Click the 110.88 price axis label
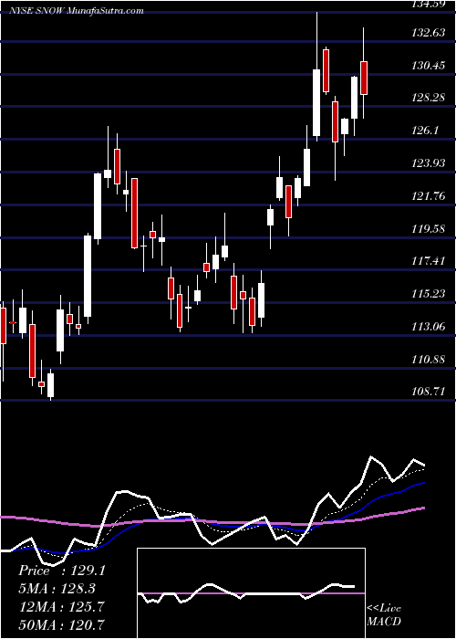The width and height of the screenshot is (456, 639). (x=428, y=360)
